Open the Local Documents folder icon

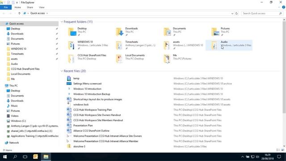coord(119,59)
